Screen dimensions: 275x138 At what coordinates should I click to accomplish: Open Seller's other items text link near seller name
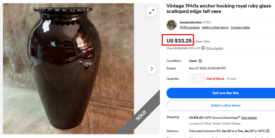(215, 27)
